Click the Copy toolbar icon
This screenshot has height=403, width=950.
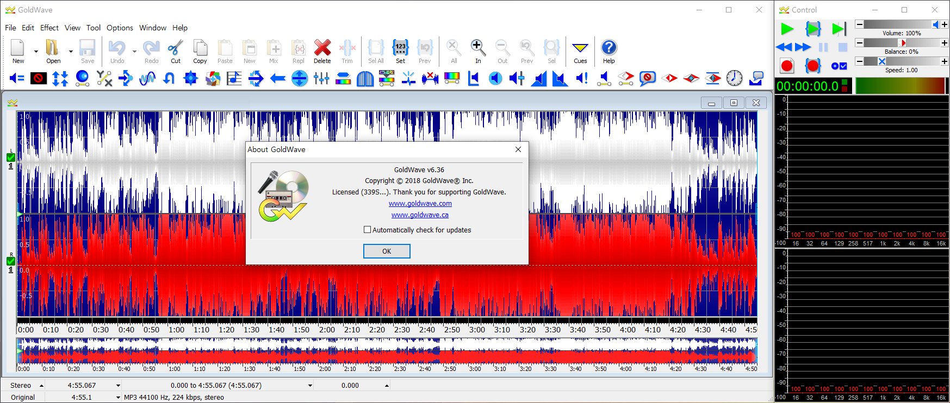coord(200,48)
